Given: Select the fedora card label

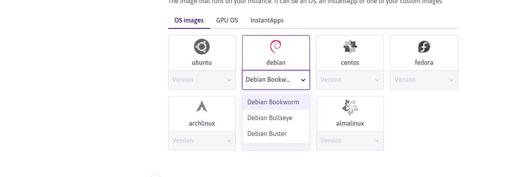Looking at the screenshot, I should click(x=424, y=62).
